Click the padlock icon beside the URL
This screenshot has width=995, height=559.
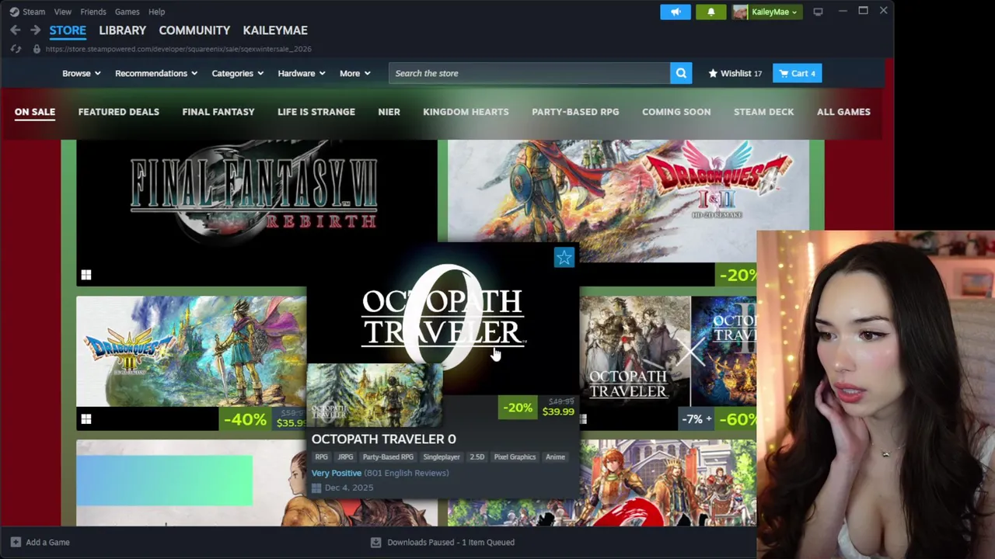(x=36, y=49)
